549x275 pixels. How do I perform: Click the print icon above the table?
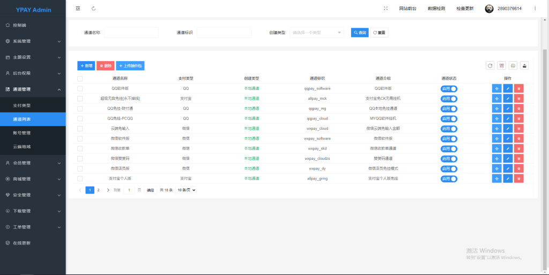point(513,65)
